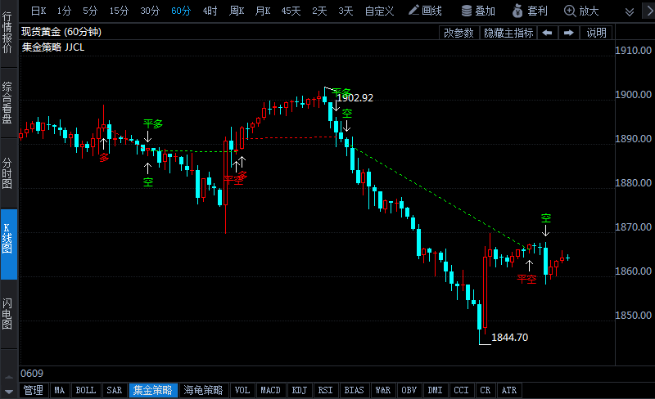655x399 pixels.
Task: Switch to 45天 period
Action: (x=291, y=11)
